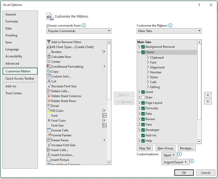Click the info icon next to Reset
218x179 pixels.
pyautogui.click(x=180, y=154)
